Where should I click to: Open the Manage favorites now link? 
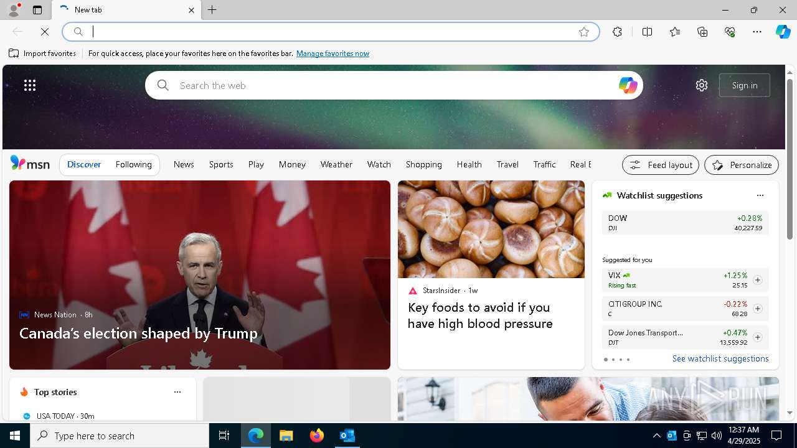[x=332, y=54]
